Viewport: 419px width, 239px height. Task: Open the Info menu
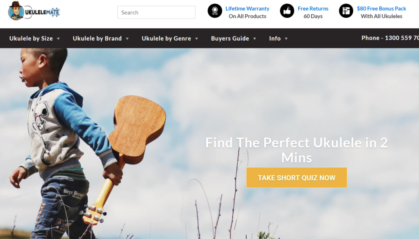click(x=275, y=38)
